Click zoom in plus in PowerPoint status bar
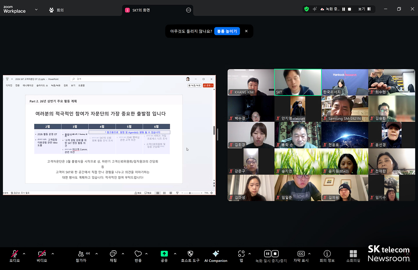This screenshot has height=270, width=418. (x=201, y=193)
